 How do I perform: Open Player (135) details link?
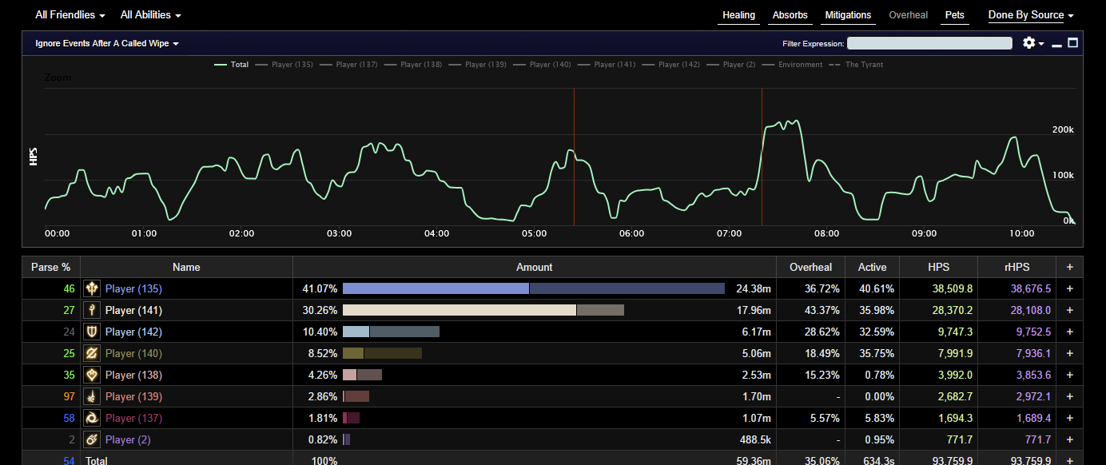(133, 288)
